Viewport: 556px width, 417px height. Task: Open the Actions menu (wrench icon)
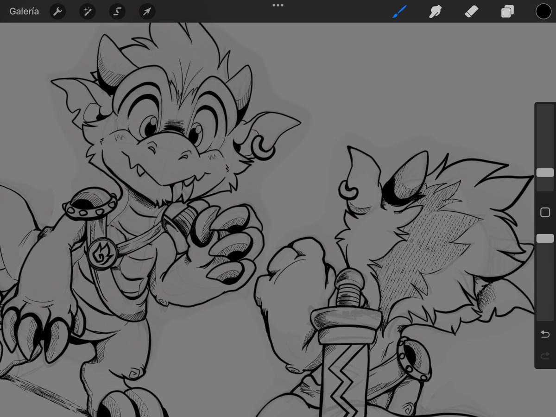click(x=57, y=11)
